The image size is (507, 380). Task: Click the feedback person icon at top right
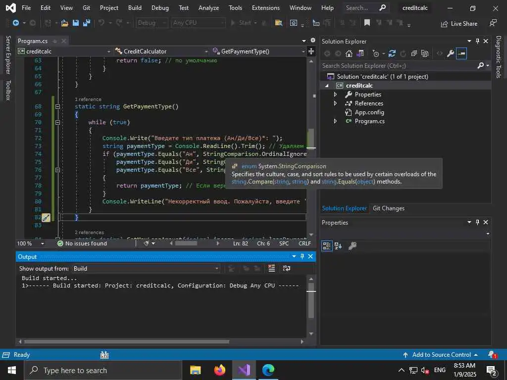tap(493, 23)
